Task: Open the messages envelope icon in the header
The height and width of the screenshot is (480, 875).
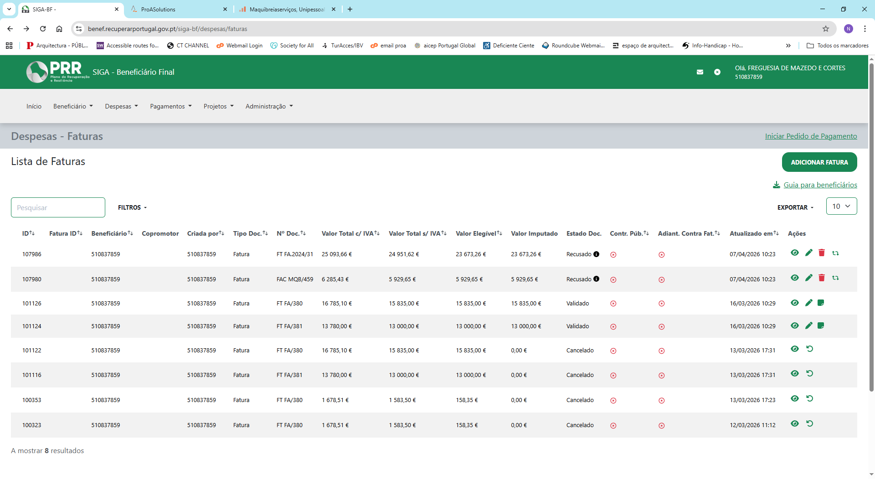Action: point(700,72)
